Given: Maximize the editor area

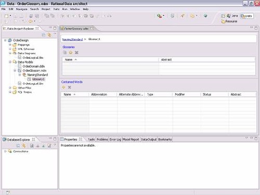Looking at the screenshot, I should click(x=256, y=28).
